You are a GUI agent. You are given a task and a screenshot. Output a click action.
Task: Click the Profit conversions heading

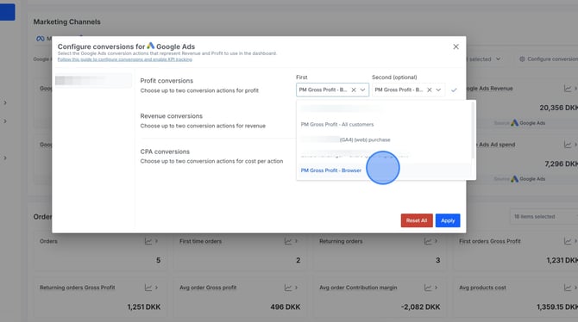pyautogui.click(x=166, y=81)
